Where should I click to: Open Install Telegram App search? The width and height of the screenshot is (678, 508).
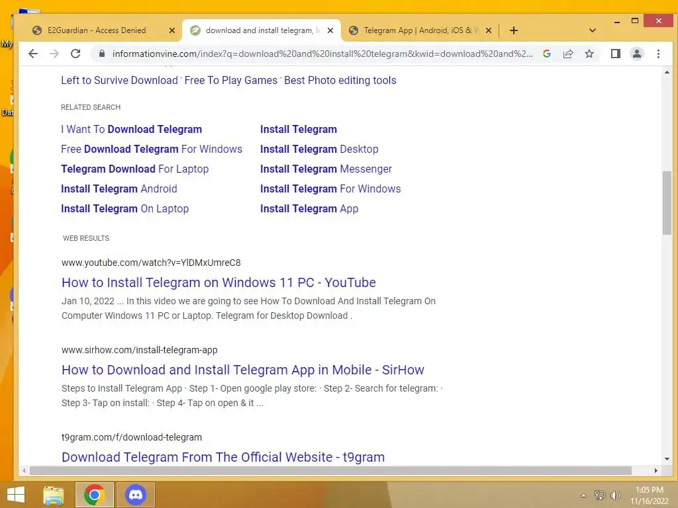pyautogui.click(x=309, y=208)
